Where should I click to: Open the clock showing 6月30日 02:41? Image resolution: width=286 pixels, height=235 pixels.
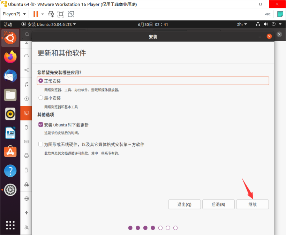(x=153, y=24)
